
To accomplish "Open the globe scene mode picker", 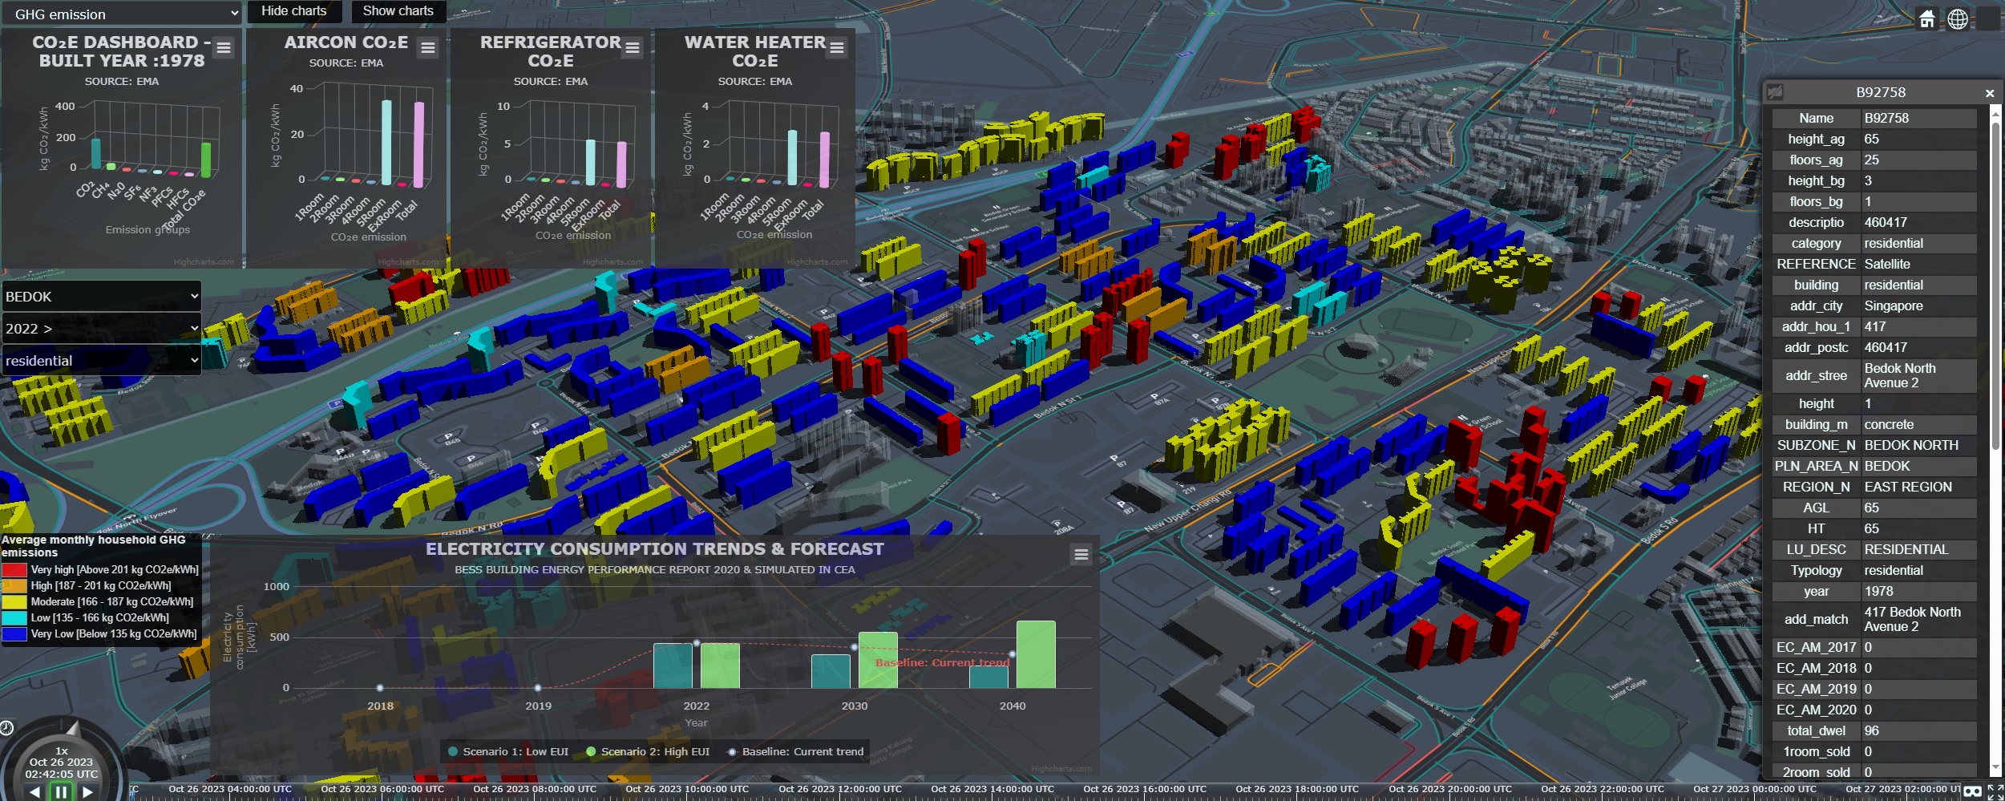I will pos(1958,18).
